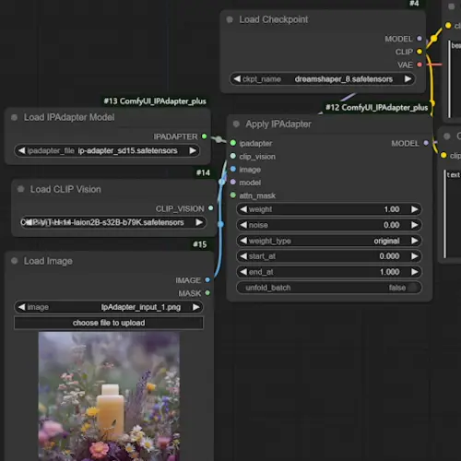Select next CLIP vision model with right arrow
This screenshot has height=461, width=461.
199,222
